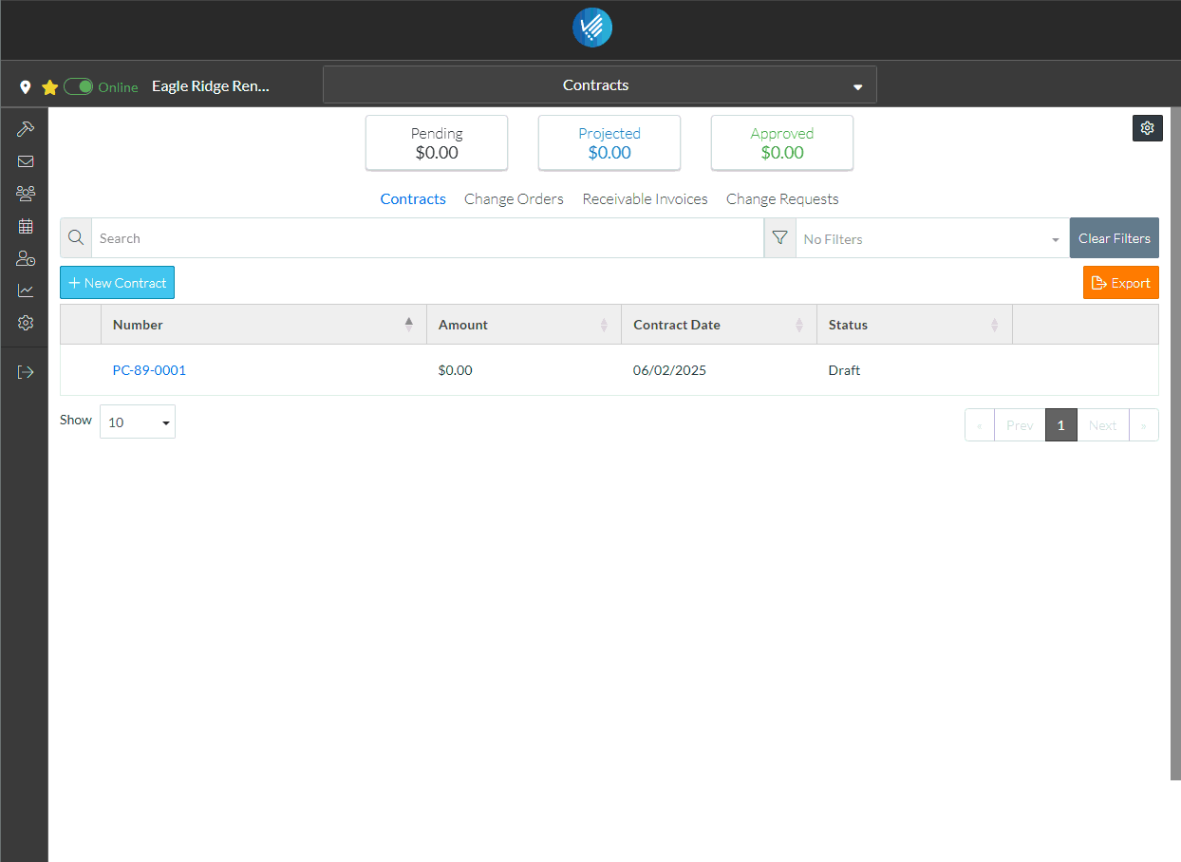Click the last page » button

pyautogui.click(x=1143, y=425)
